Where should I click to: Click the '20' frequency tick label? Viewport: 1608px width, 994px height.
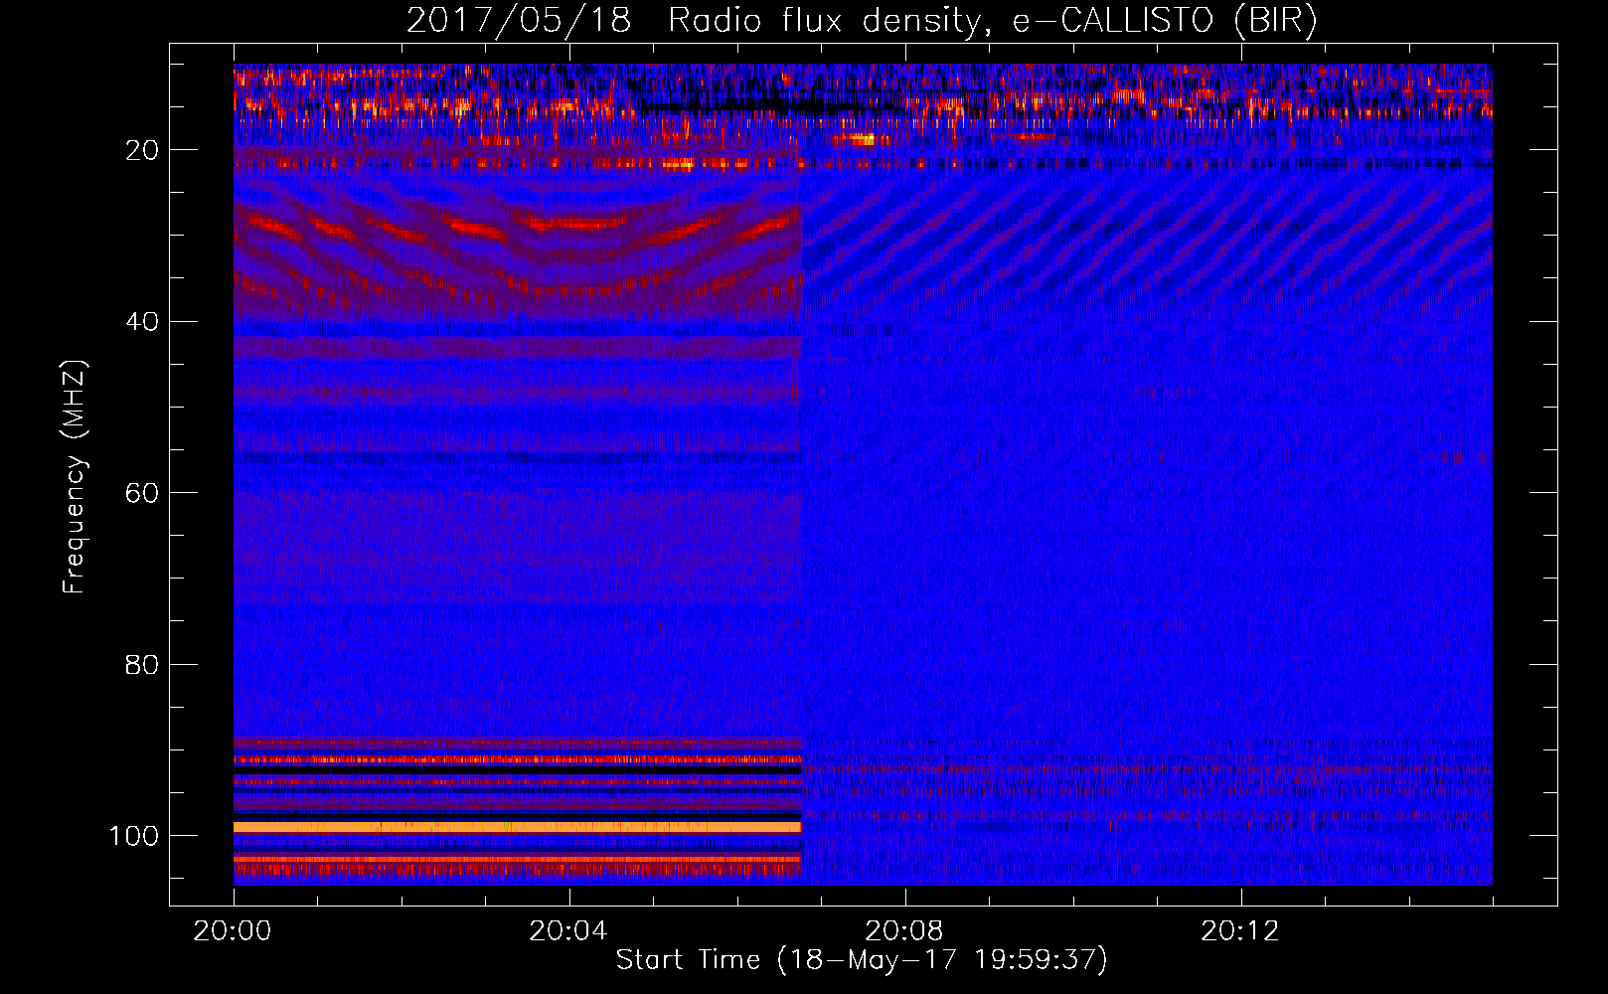pos(142,150)
